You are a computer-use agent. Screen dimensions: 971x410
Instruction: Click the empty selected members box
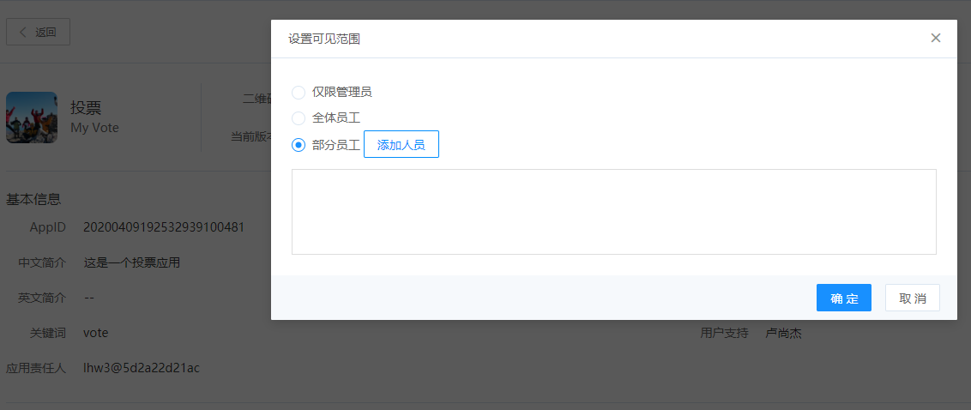pyautogui.click(x=613, y=212)
